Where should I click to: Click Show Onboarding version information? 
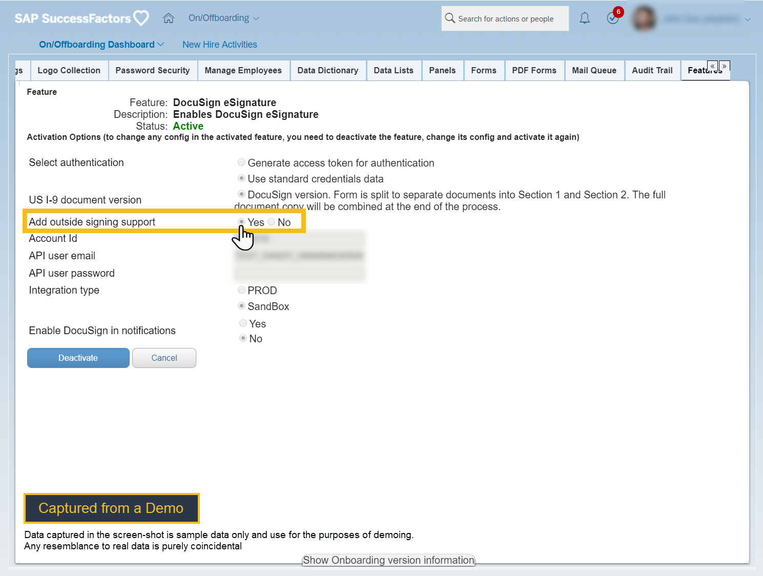pyautogui.click(x=388, y=560)
